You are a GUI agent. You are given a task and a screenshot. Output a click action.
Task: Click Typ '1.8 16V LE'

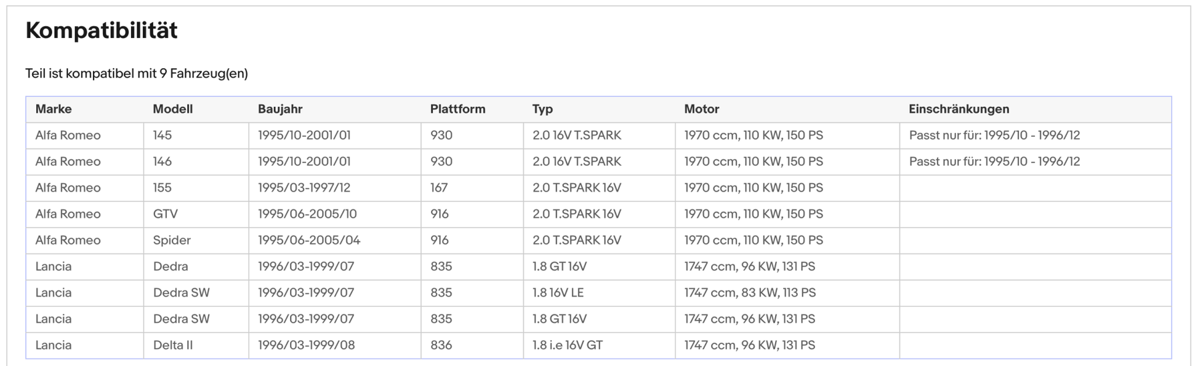click(558, 293)
